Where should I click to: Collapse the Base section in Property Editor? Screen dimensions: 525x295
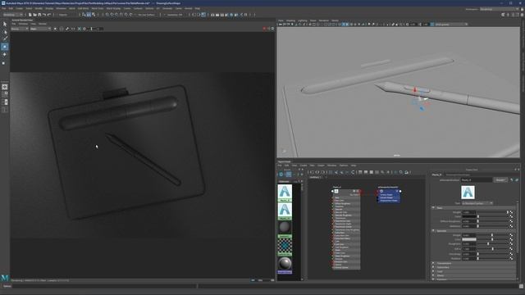[433, 207]
